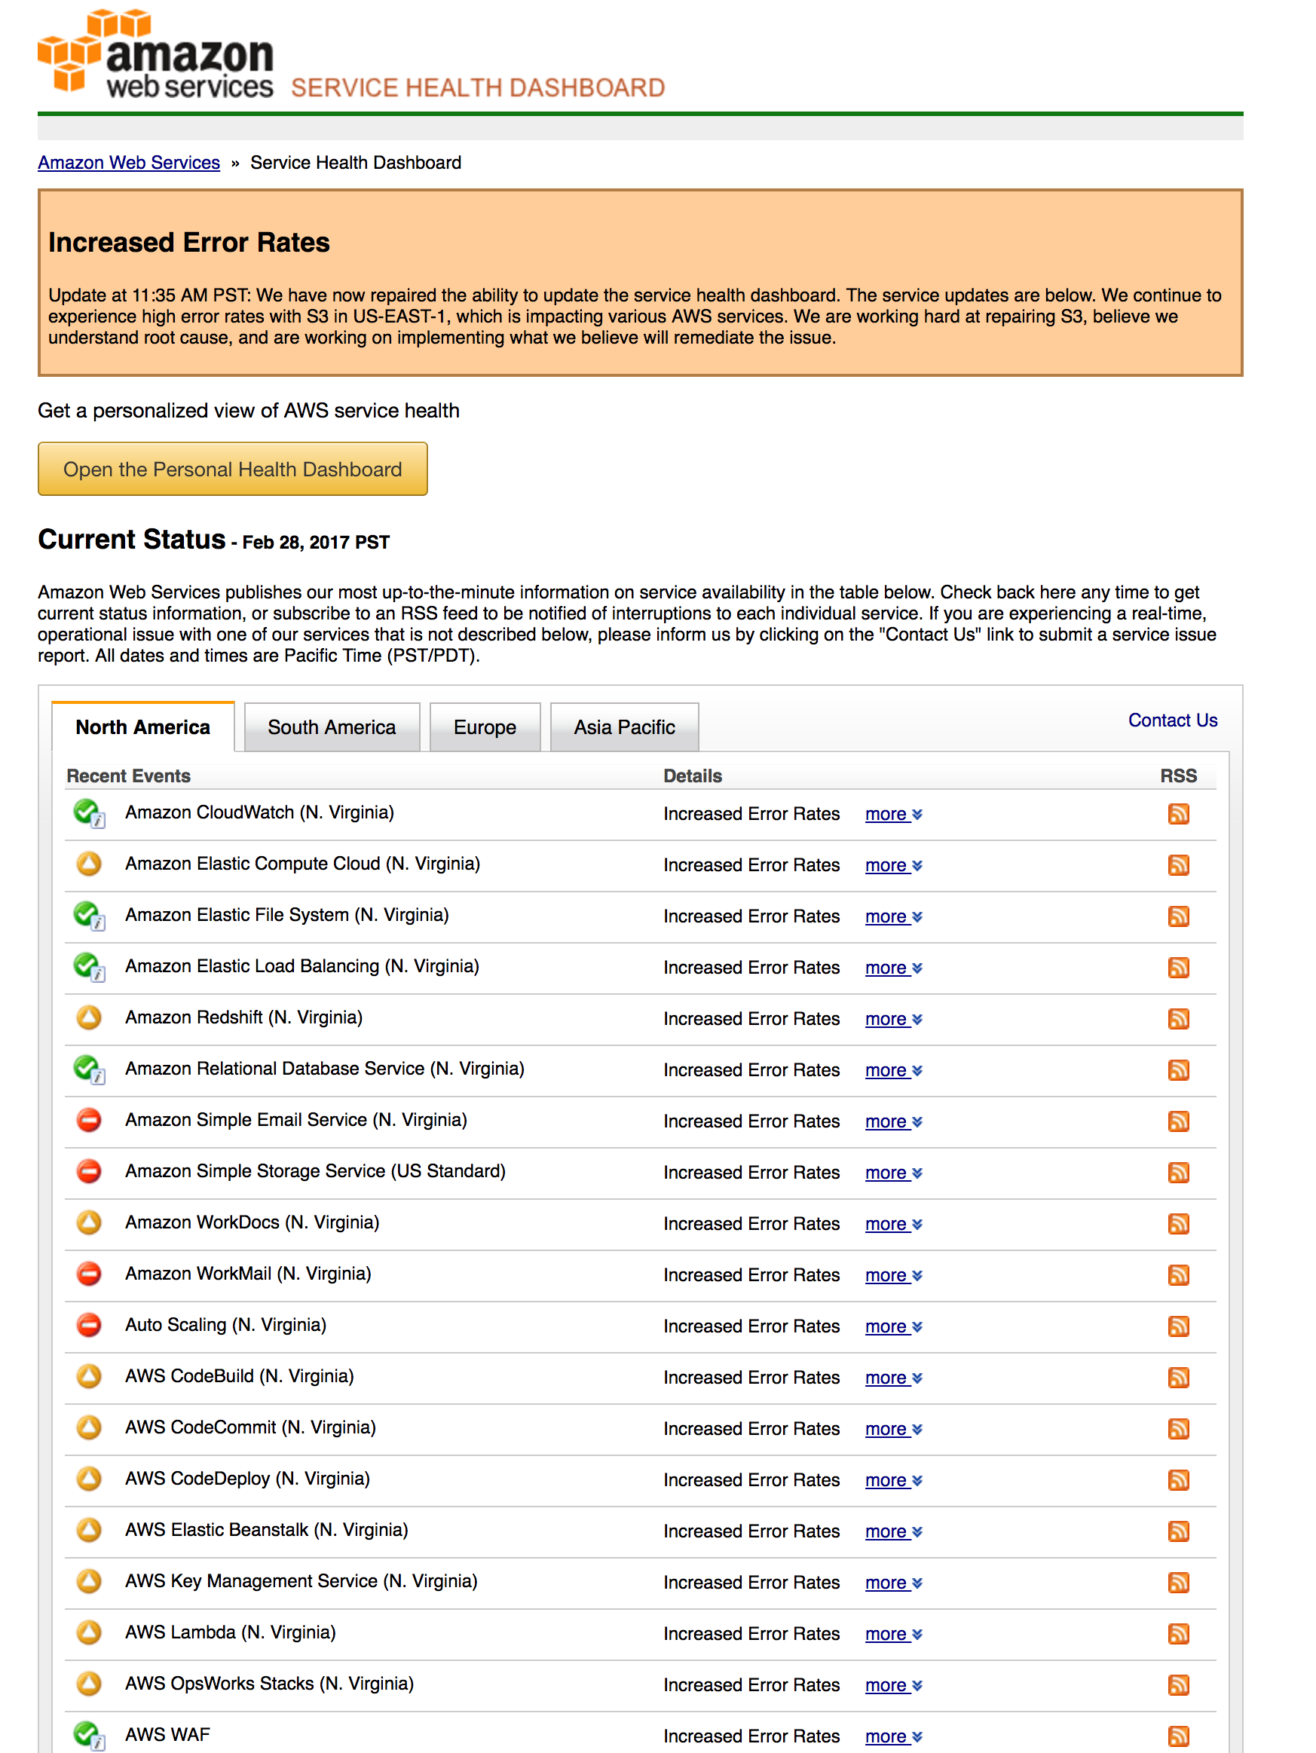Open RSS feed for AWS CodeBuild
The height and width of the screenshot is (1753, 1316).
tap(1178, 1378)
